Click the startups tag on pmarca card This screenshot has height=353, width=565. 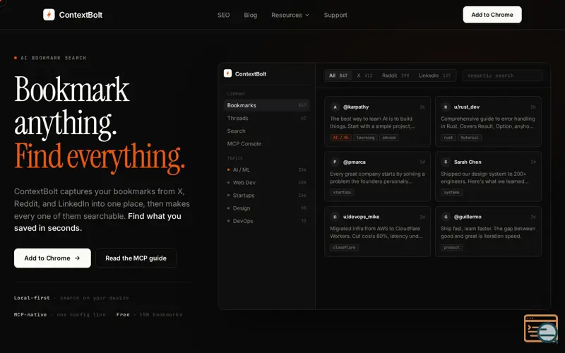[x=342, y=192]
